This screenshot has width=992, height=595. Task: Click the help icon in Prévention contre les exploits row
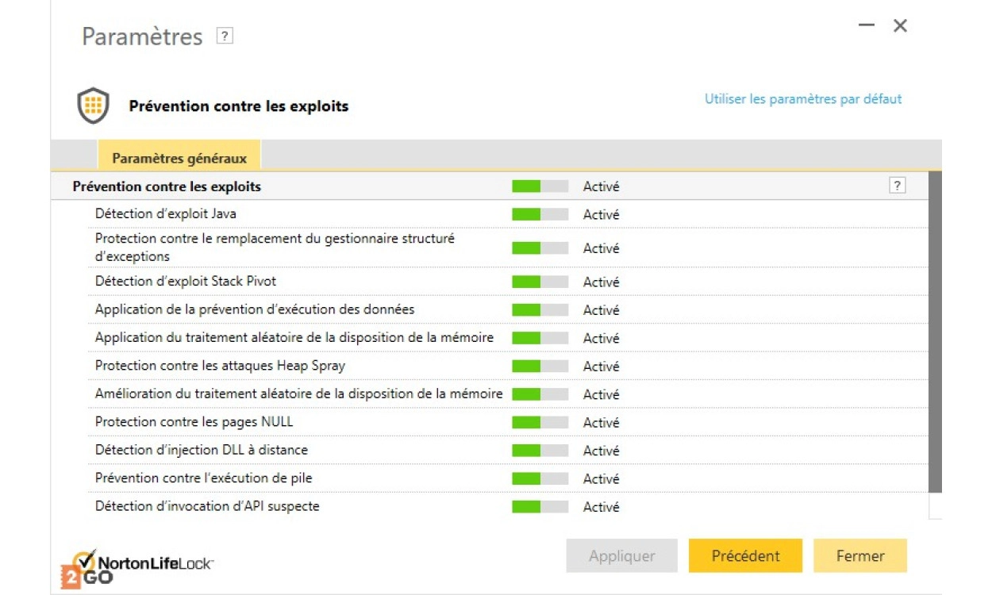[897, 186]
